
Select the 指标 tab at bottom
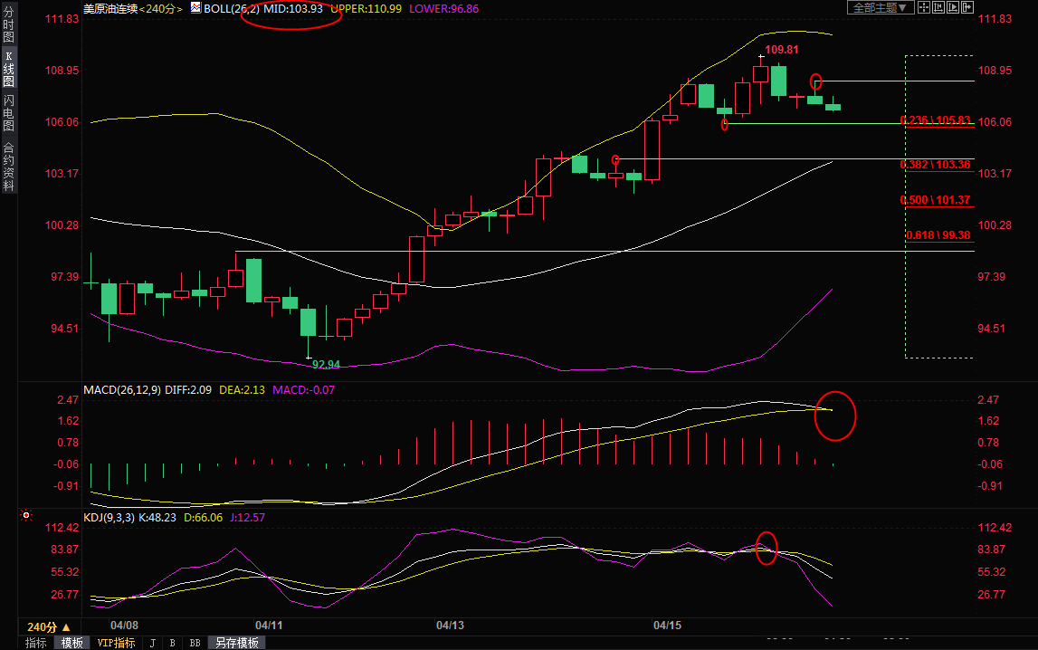pos(36,643)
